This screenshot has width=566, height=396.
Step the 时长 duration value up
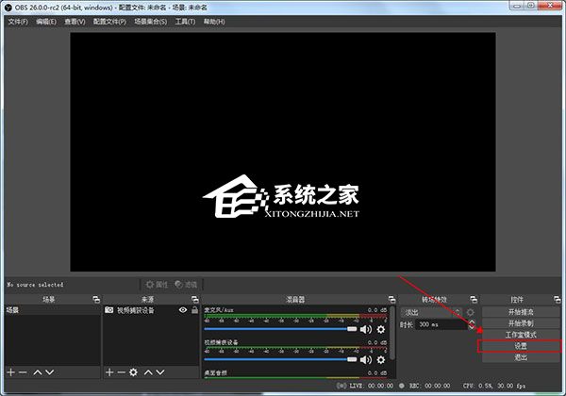pyautogui.click(x=472, y=322)
